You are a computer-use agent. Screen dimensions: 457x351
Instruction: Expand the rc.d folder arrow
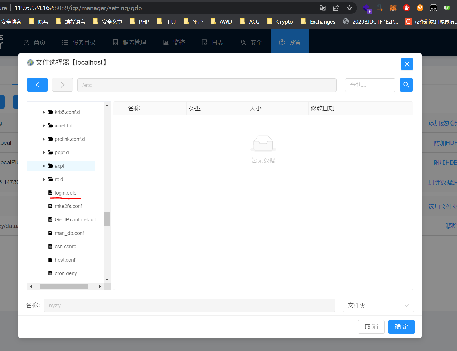tap(44, 179)
